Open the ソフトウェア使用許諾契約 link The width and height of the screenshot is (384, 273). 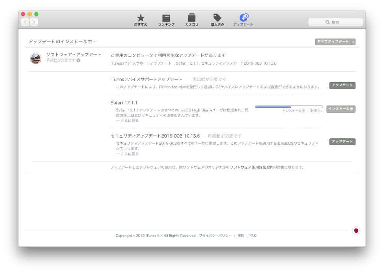252,168
